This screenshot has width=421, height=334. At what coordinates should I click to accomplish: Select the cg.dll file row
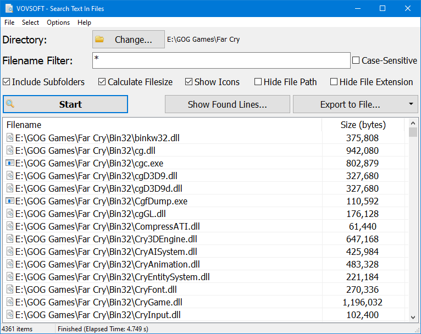pyautogui.click(x=206, y=150)
